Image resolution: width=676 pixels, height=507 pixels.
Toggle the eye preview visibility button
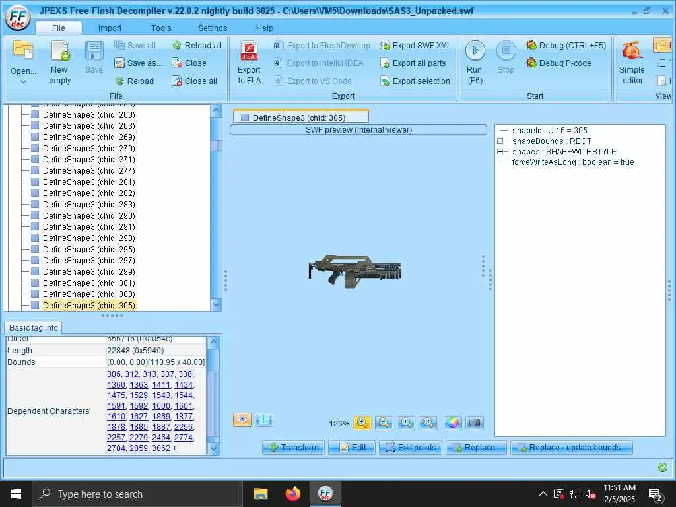tap(242, 420)
